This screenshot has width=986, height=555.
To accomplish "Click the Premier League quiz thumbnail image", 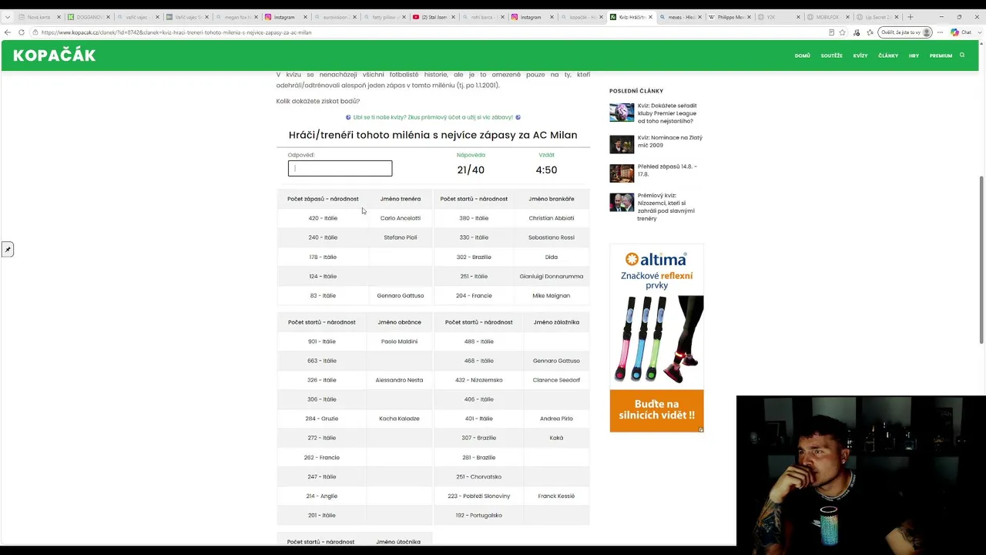I will pos(622,113).
